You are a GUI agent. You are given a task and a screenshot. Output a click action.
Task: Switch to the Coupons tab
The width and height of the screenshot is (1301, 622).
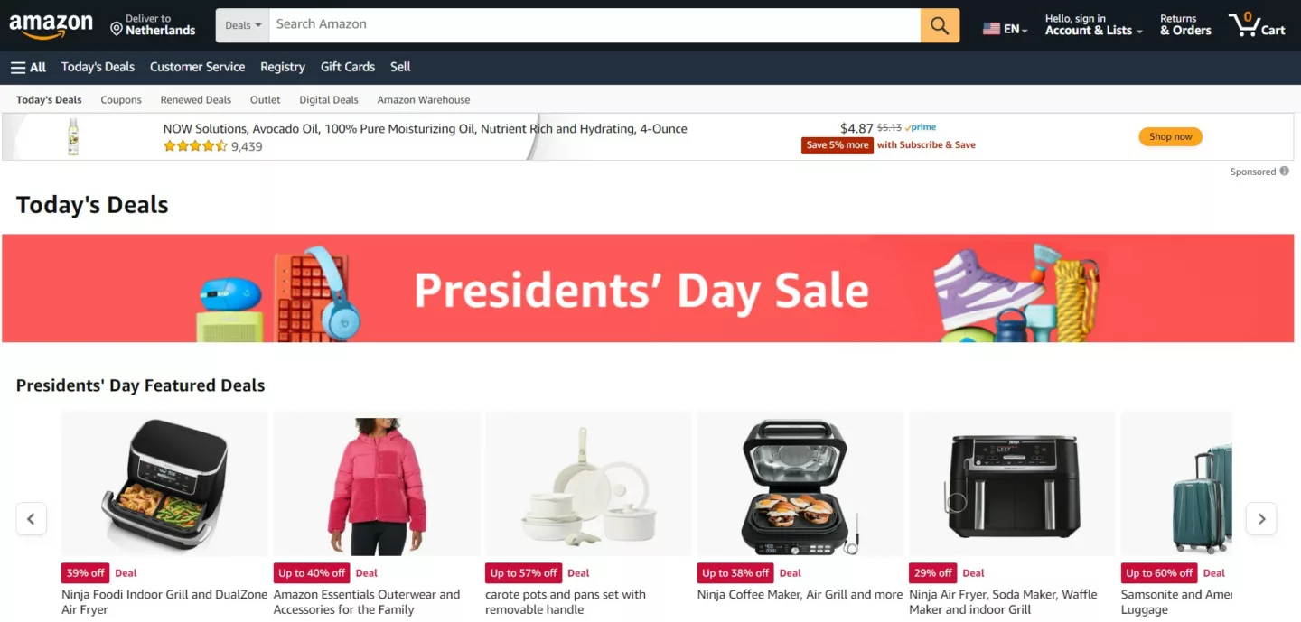121,100
